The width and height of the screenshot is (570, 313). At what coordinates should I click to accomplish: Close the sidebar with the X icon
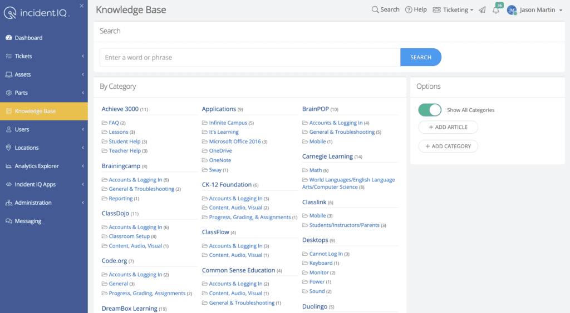pos(81,6)
